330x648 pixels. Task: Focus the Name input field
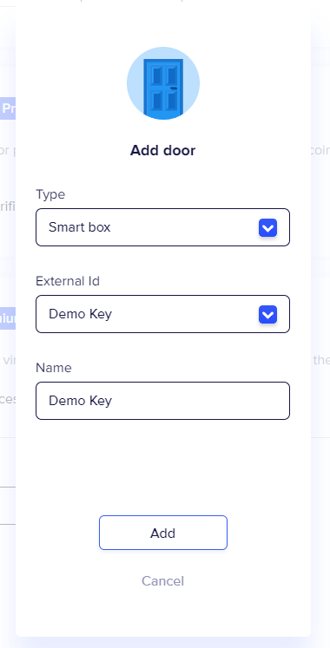162,401
